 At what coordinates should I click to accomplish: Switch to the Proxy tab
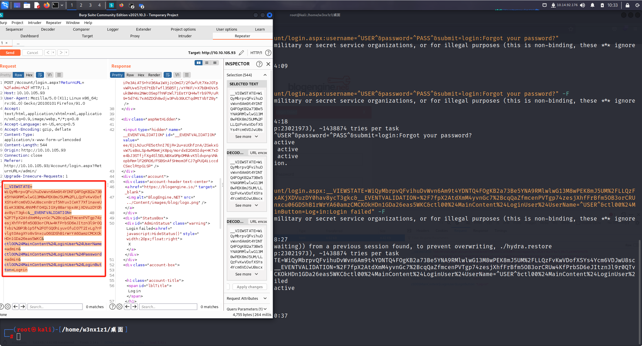[135, 36]
